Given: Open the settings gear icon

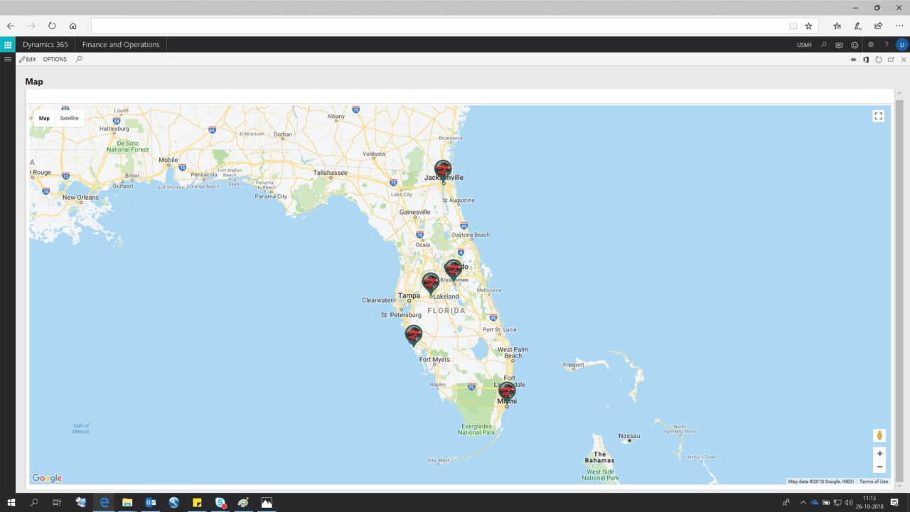Looking at the screenshot, I should (871, 45).
